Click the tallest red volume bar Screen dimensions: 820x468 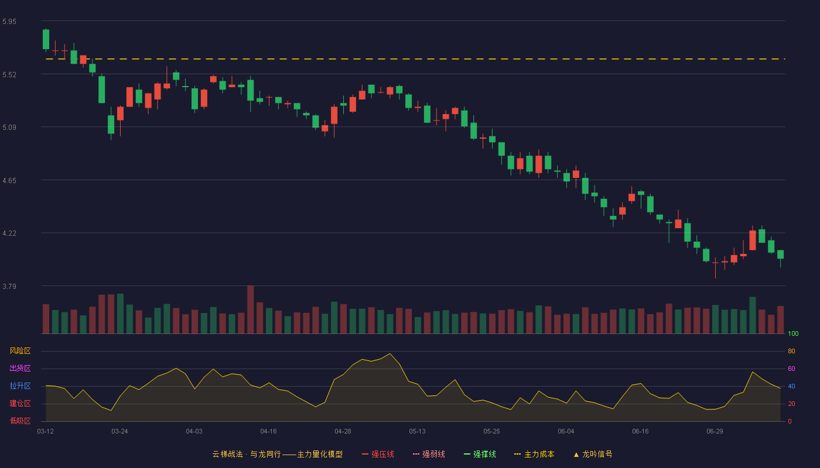[x=250, y=309]
